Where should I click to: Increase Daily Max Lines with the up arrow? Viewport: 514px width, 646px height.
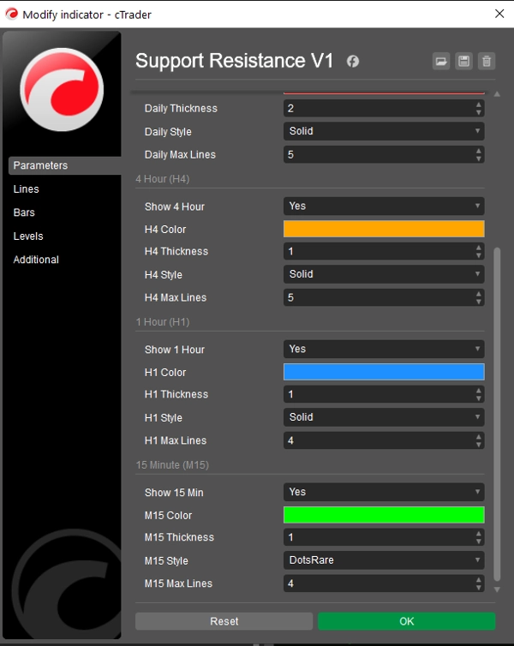[478, 151]
